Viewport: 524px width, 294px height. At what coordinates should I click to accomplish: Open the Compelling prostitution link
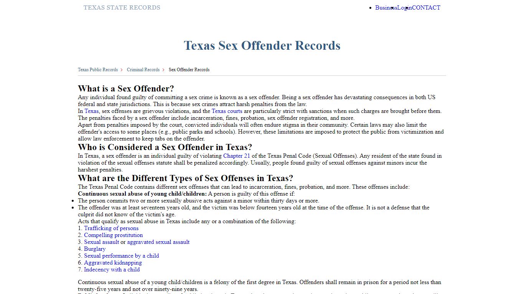click(x=114, y=235)
